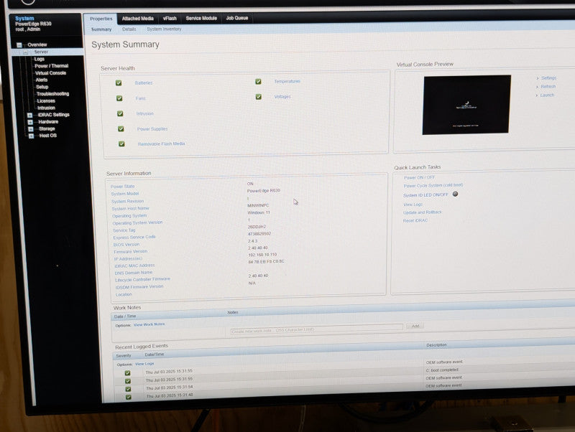Open the View Work Notes link
The width and height of the screenshot is (575, 432).
(149, 324)
